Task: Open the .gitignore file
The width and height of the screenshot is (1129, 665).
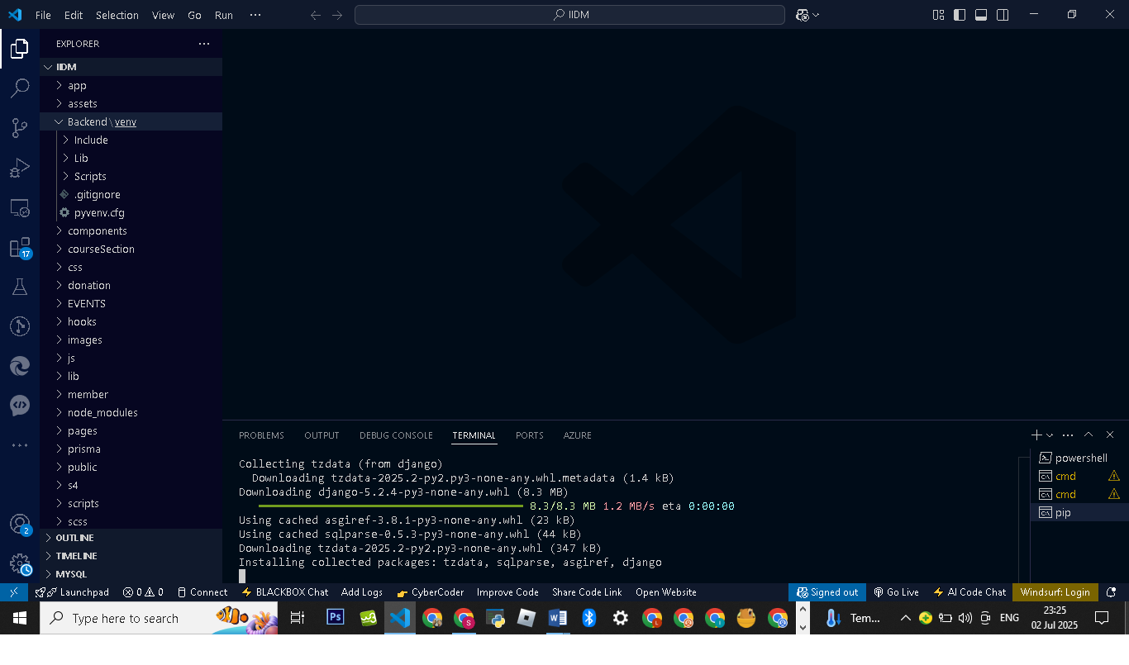Action: tap(131, 194)
